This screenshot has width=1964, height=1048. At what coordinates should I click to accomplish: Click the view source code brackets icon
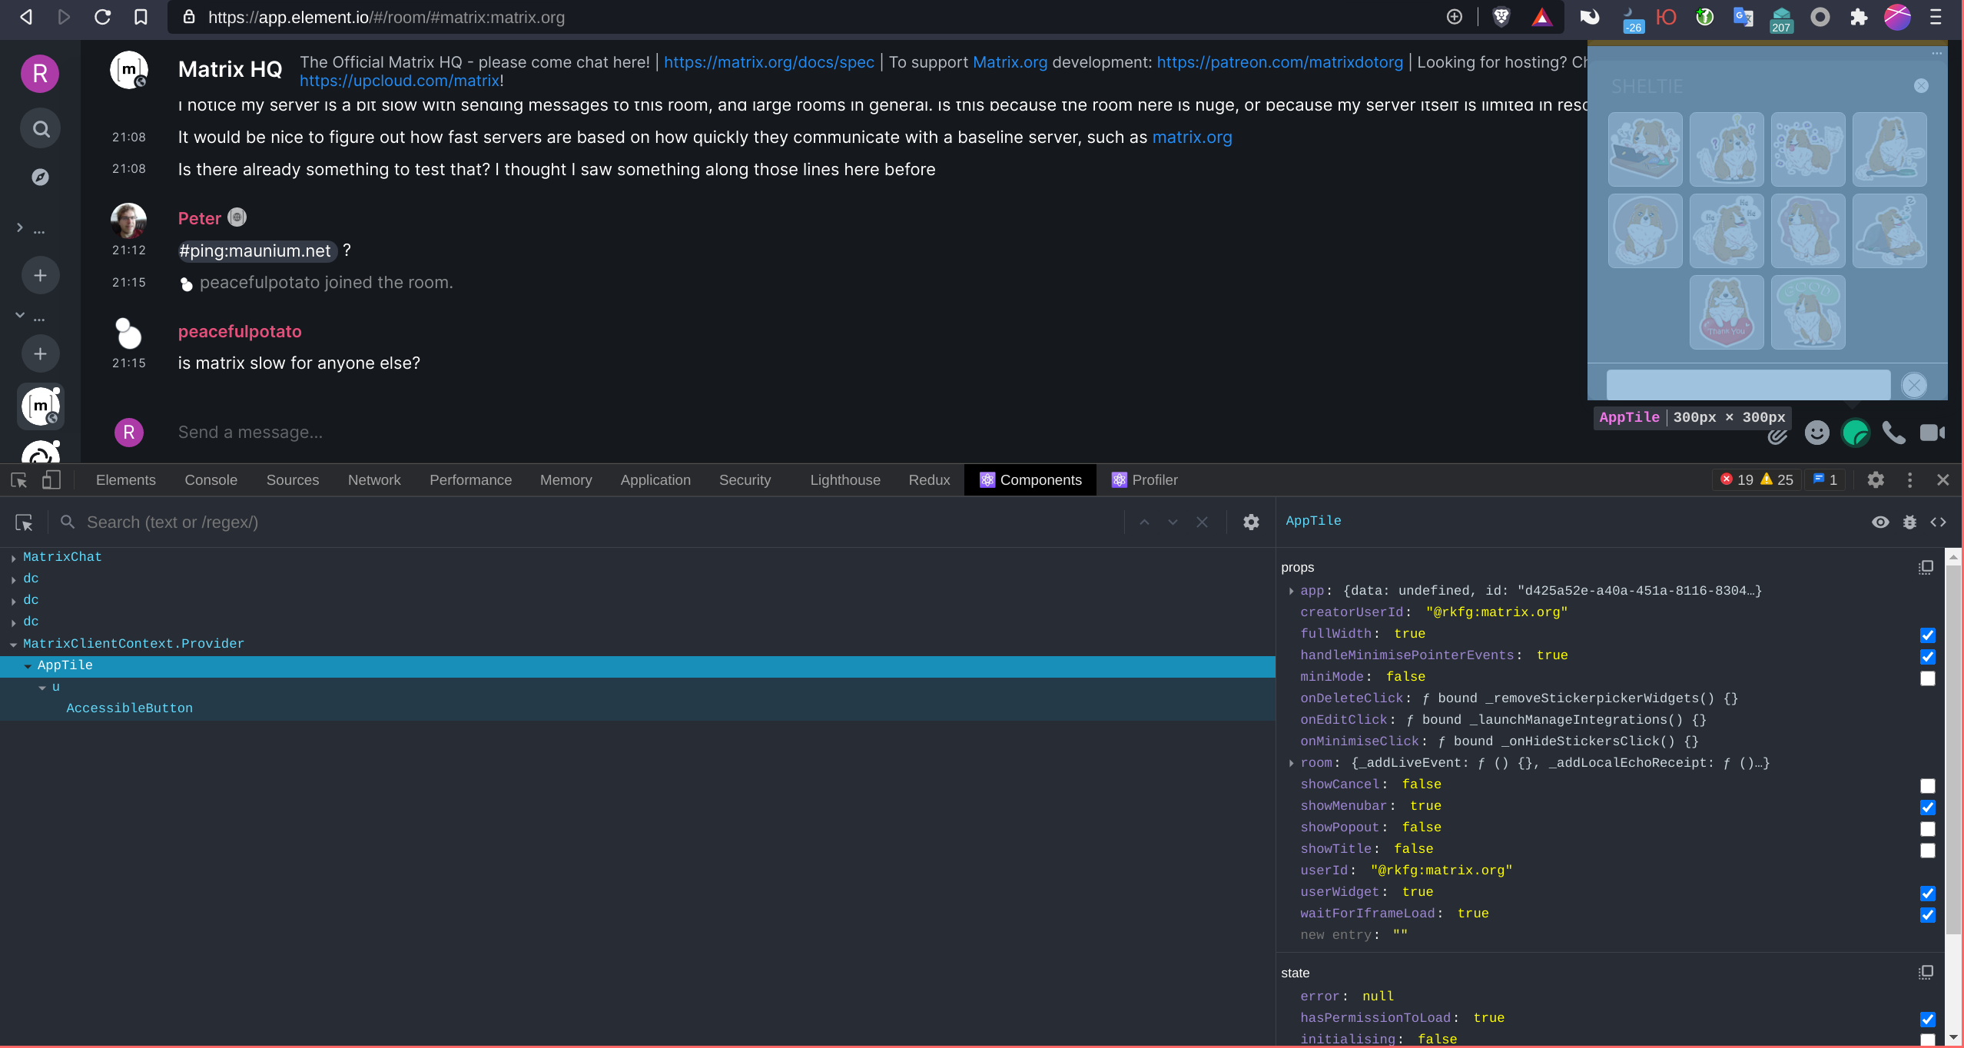click(1938, 522)
